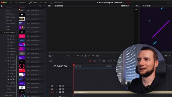Expand the Stirring Suppl... folder
Screen dimensions: 172x97
point(4,17)
